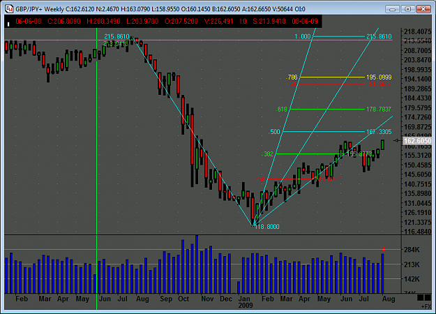Click the O:207.5200 open value
Viewport: 436px width, 314px height.
[x=181, y=21]
